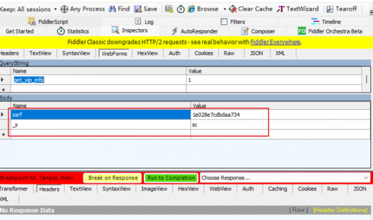
Task: Click the value 1e028e7cdbdaa734
Action: [x=216, y=115]
